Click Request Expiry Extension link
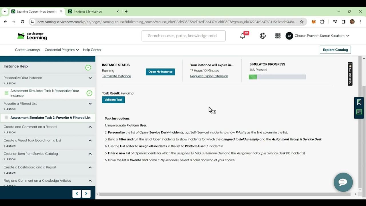Screen dimensions: 366x206 coord(209,76)
